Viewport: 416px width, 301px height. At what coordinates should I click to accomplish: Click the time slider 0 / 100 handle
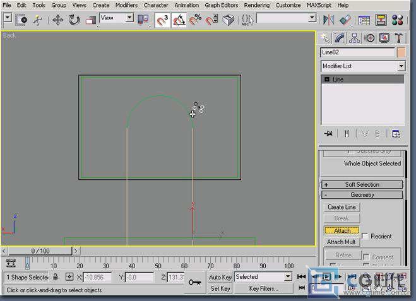[40, 251]
